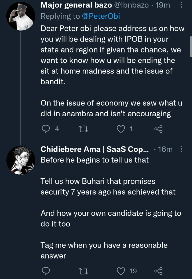Open more options on Chidiebere Ama's tweet
The width and height of the screenshot is (192, 279).
[182, 149]
